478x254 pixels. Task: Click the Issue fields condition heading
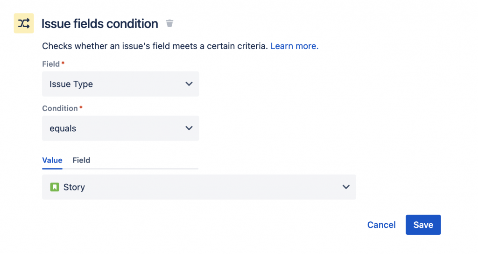coord(99,24)
